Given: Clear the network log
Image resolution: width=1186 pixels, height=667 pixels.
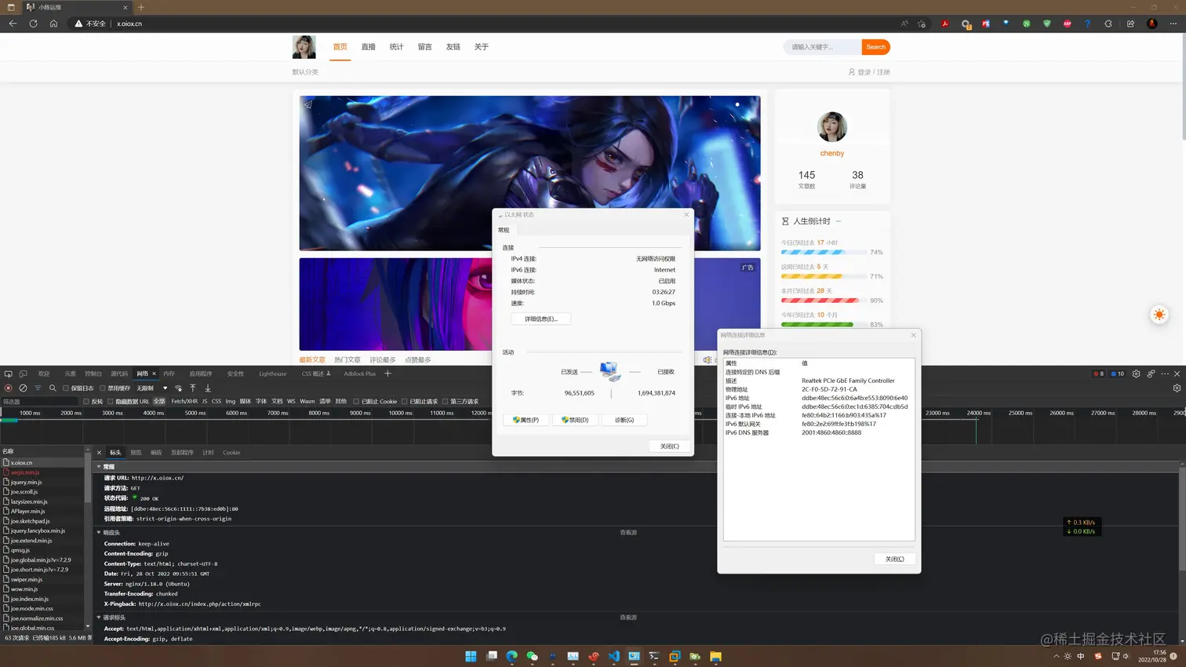Looking at the screenshot, I should tap(23, 388).
